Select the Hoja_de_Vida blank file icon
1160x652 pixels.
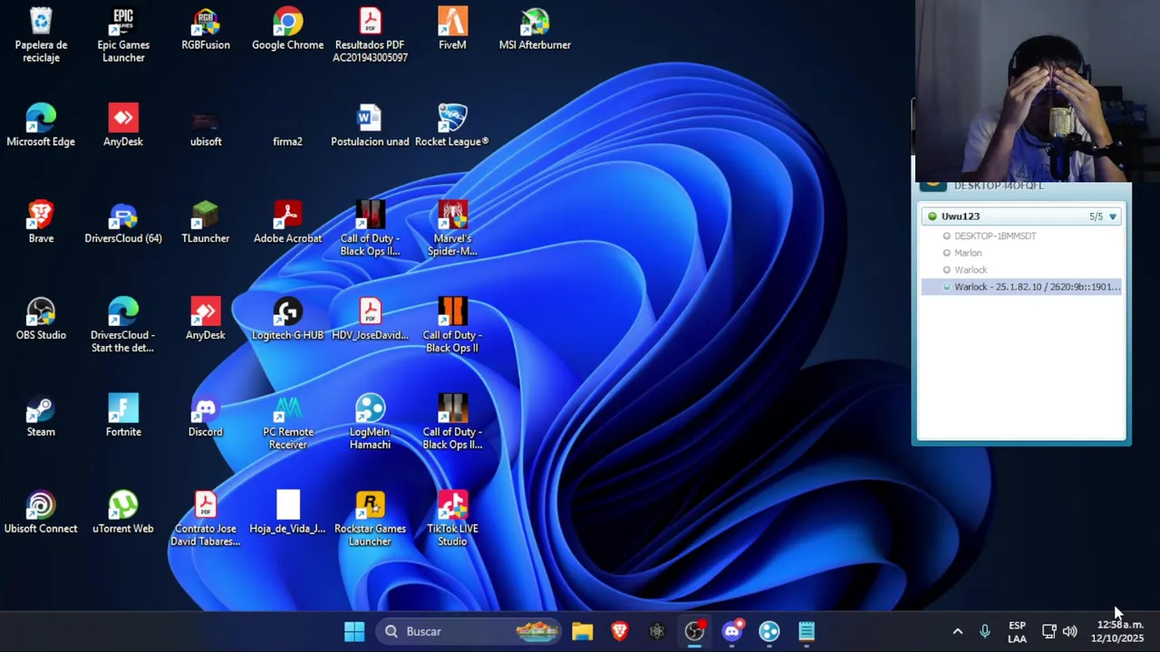[287, 513]
